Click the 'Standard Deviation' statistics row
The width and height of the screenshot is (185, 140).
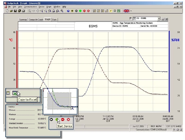click(27, 123)
